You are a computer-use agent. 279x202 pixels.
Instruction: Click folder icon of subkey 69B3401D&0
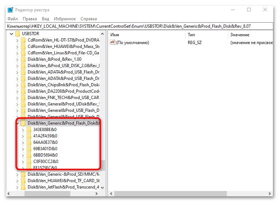click(x=29, y=149)
